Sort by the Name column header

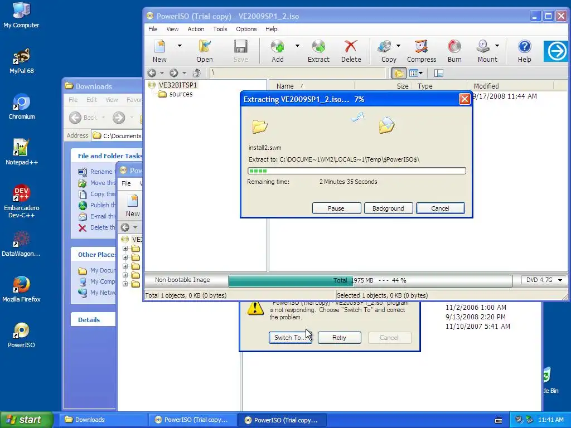click(311, 86)
